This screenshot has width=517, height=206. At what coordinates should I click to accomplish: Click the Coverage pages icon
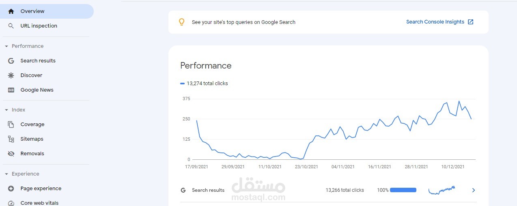coord(11,124)
